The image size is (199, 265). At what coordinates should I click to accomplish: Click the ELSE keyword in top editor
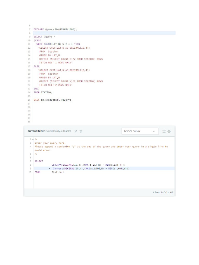(37, 66)
